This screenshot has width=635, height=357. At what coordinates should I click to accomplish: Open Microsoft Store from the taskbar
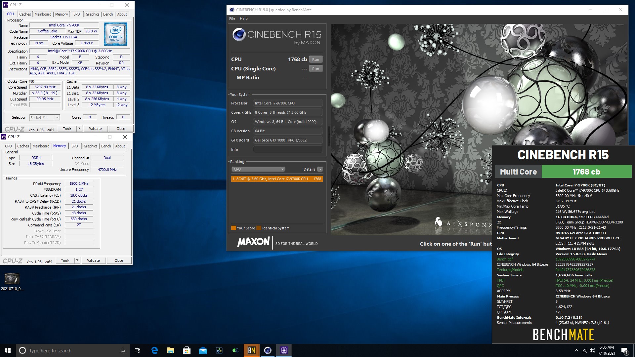[187, 350]
